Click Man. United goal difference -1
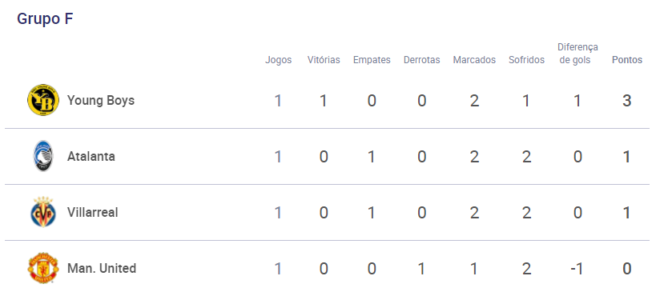The width and height of the screenshot is (668, 296). (x=577, y=269)
